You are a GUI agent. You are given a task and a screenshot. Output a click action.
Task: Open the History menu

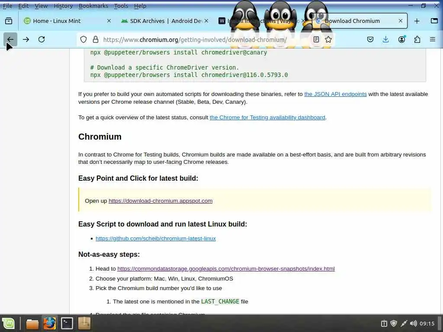(63, 6)
